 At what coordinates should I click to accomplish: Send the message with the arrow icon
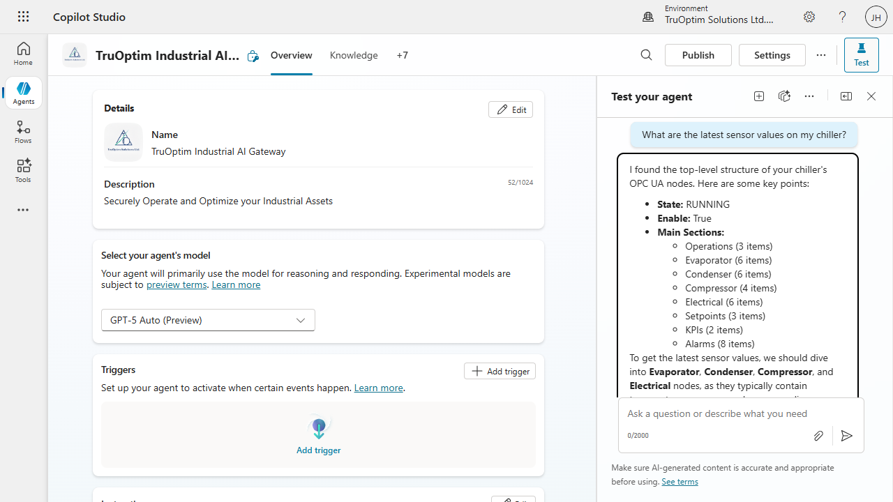(x=847, y=436)
